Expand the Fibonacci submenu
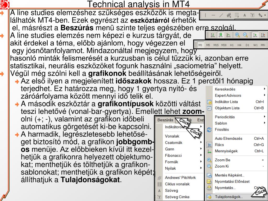The width and height of the screenshot is (268, 201). 201,155
